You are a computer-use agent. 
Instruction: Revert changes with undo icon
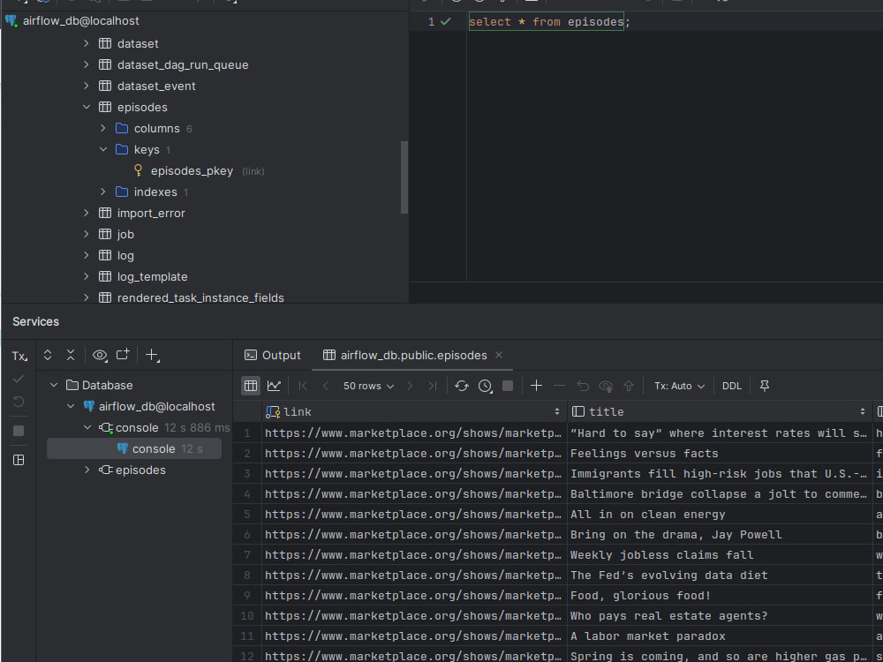point(583,386)
